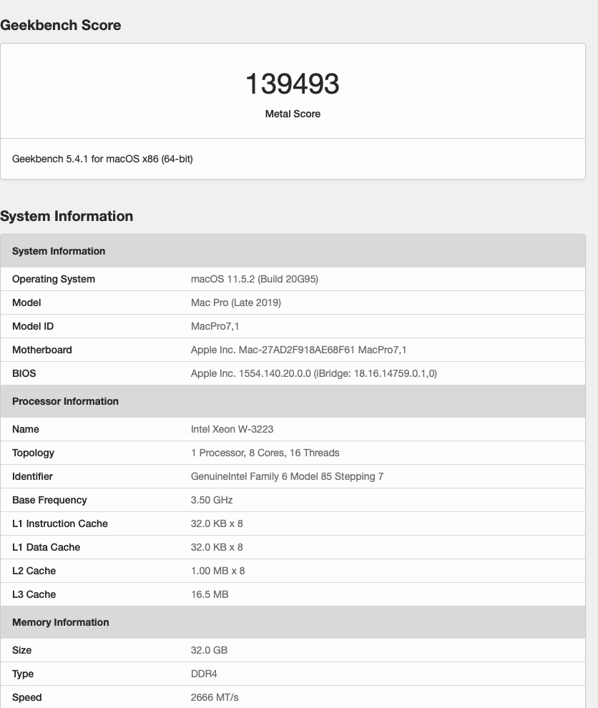
Task: Click the L1 Data Cache label
Action: point(46,547)
